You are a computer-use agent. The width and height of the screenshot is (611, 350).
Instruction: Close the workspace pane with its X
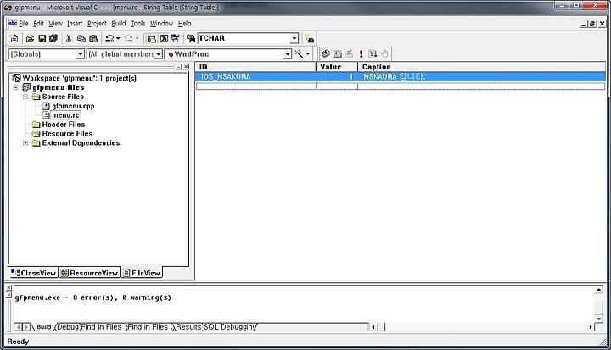pyautogui.click(x=186, y=67)
